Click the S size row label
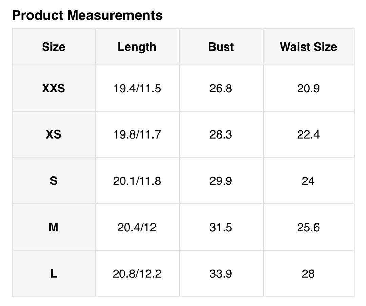Screen dimensions: 366x306 (x=54, y=181)
